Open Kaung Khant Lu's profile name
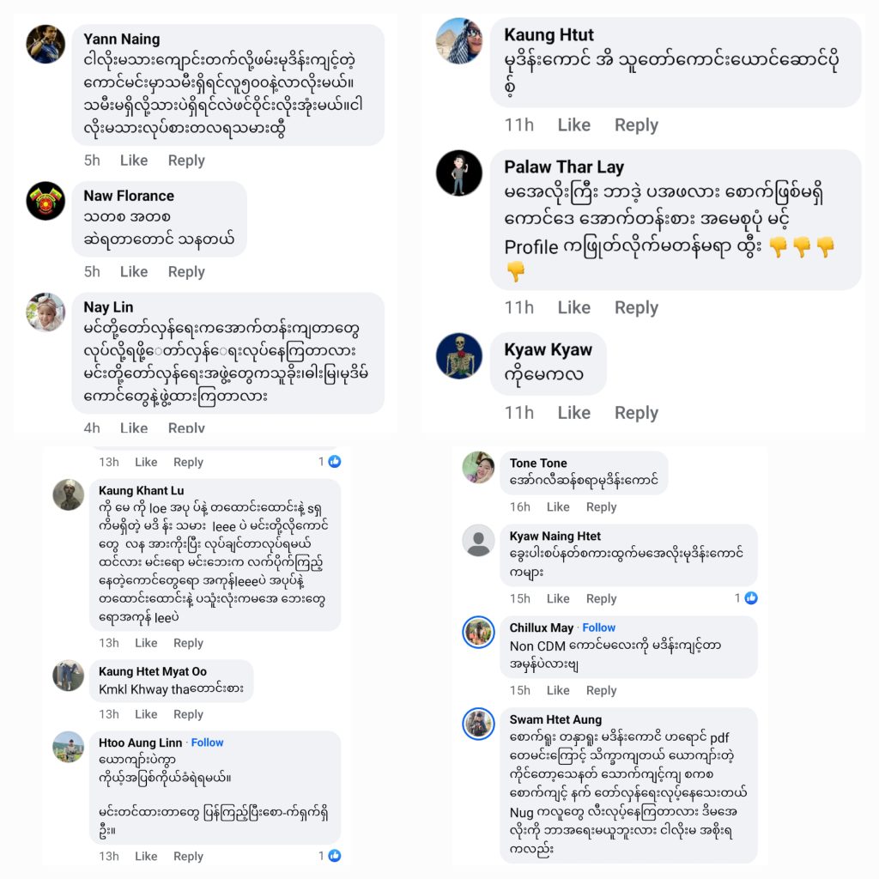Screen dimensions: 879x879 pyautogui.click(x=141, y=491)
